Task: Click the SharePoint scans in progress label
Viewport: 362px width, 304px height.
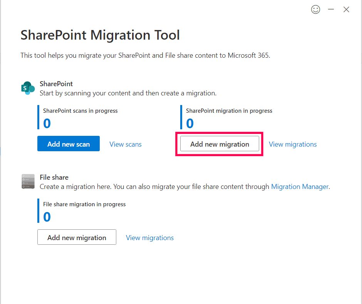Action: tap(80, 111)
